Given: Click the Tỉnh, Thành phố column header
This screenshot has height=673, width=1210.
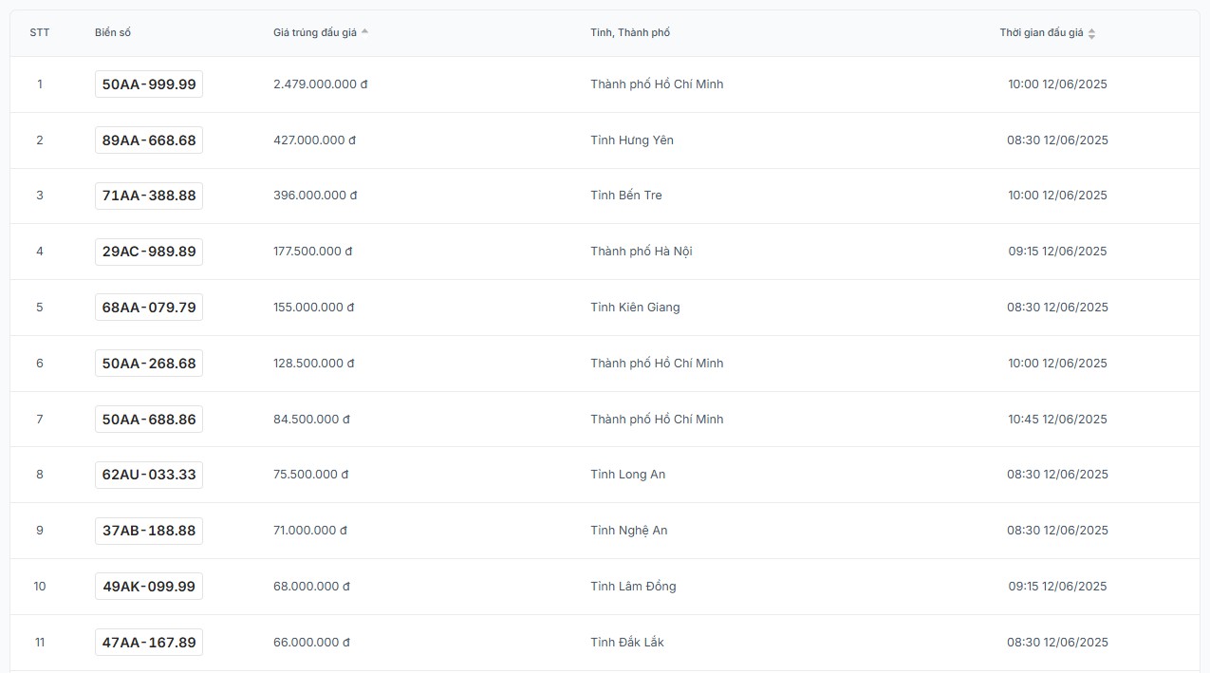Looking at the screenshot, I should pos(630,33).
